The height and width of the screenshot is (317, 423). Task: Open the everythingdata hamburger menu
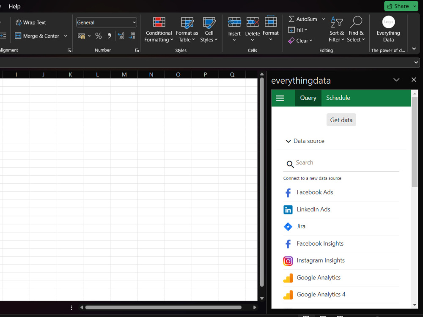tap(280, 98)
